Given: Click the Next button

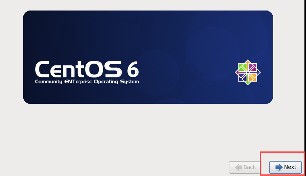Looking at the screenshot, I should click(x=285, y=167).
